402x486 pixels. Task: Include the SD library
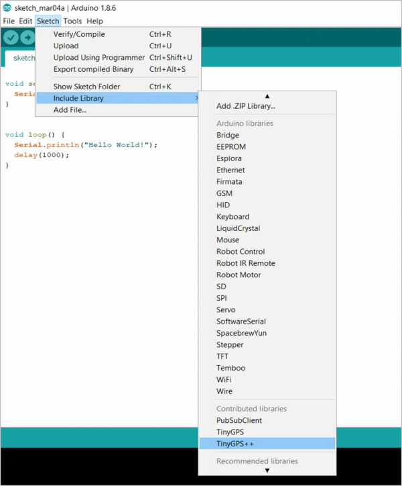tap(267, 287)
